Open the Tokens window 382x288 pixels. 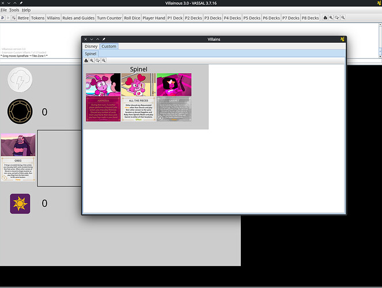pyautogui.click(x=38, y=18)
